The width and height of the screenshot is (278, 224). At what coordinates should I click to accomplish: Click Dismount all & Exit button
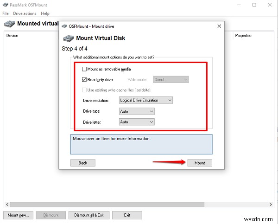click(x=89, y=215)
